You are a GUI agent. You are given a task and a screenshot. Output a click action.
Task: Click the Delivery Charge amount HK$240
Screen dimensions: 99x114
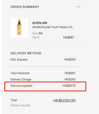pyautogui.click(x=70, y=79)
